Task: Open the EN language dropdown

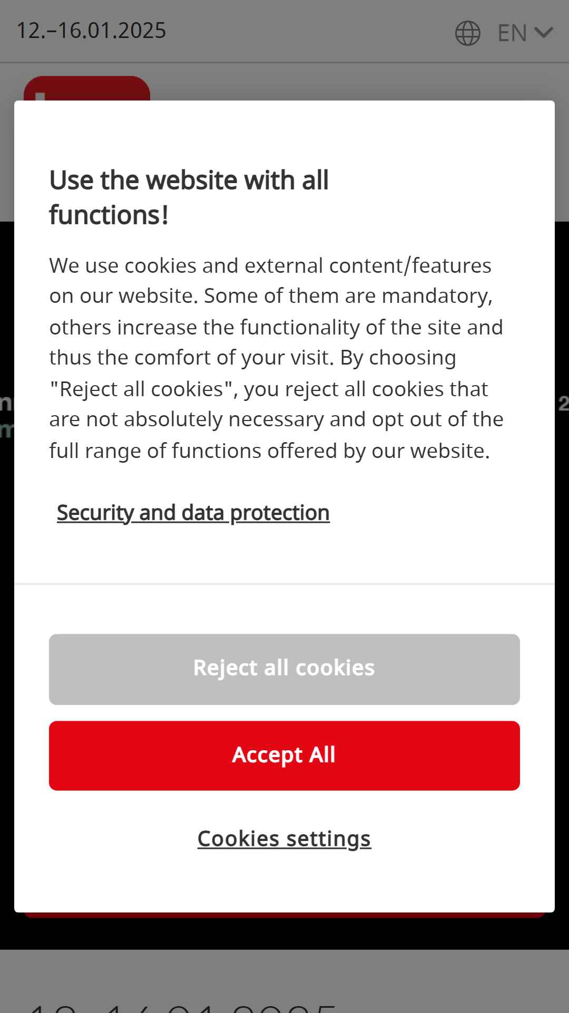Action: coord(525,33)
